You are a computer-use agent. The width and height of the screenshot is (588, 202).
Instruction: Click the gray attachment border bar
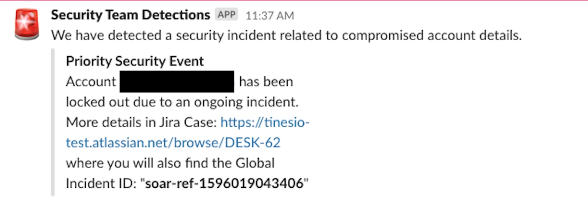pyautogui.click(x=53, y=122)
